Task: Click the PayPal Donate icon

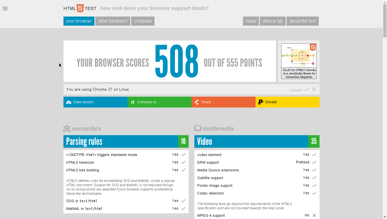Action: [261, 102]
